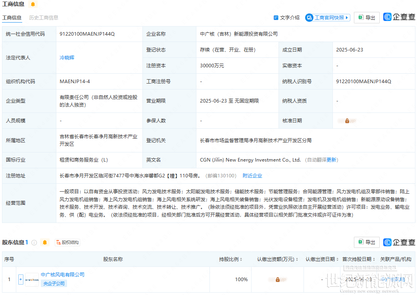Image resolution: width=417 pixels, height=295 pixels.
Task: Open legal representative 冷晓辉 link
Action: coord(67,58)
